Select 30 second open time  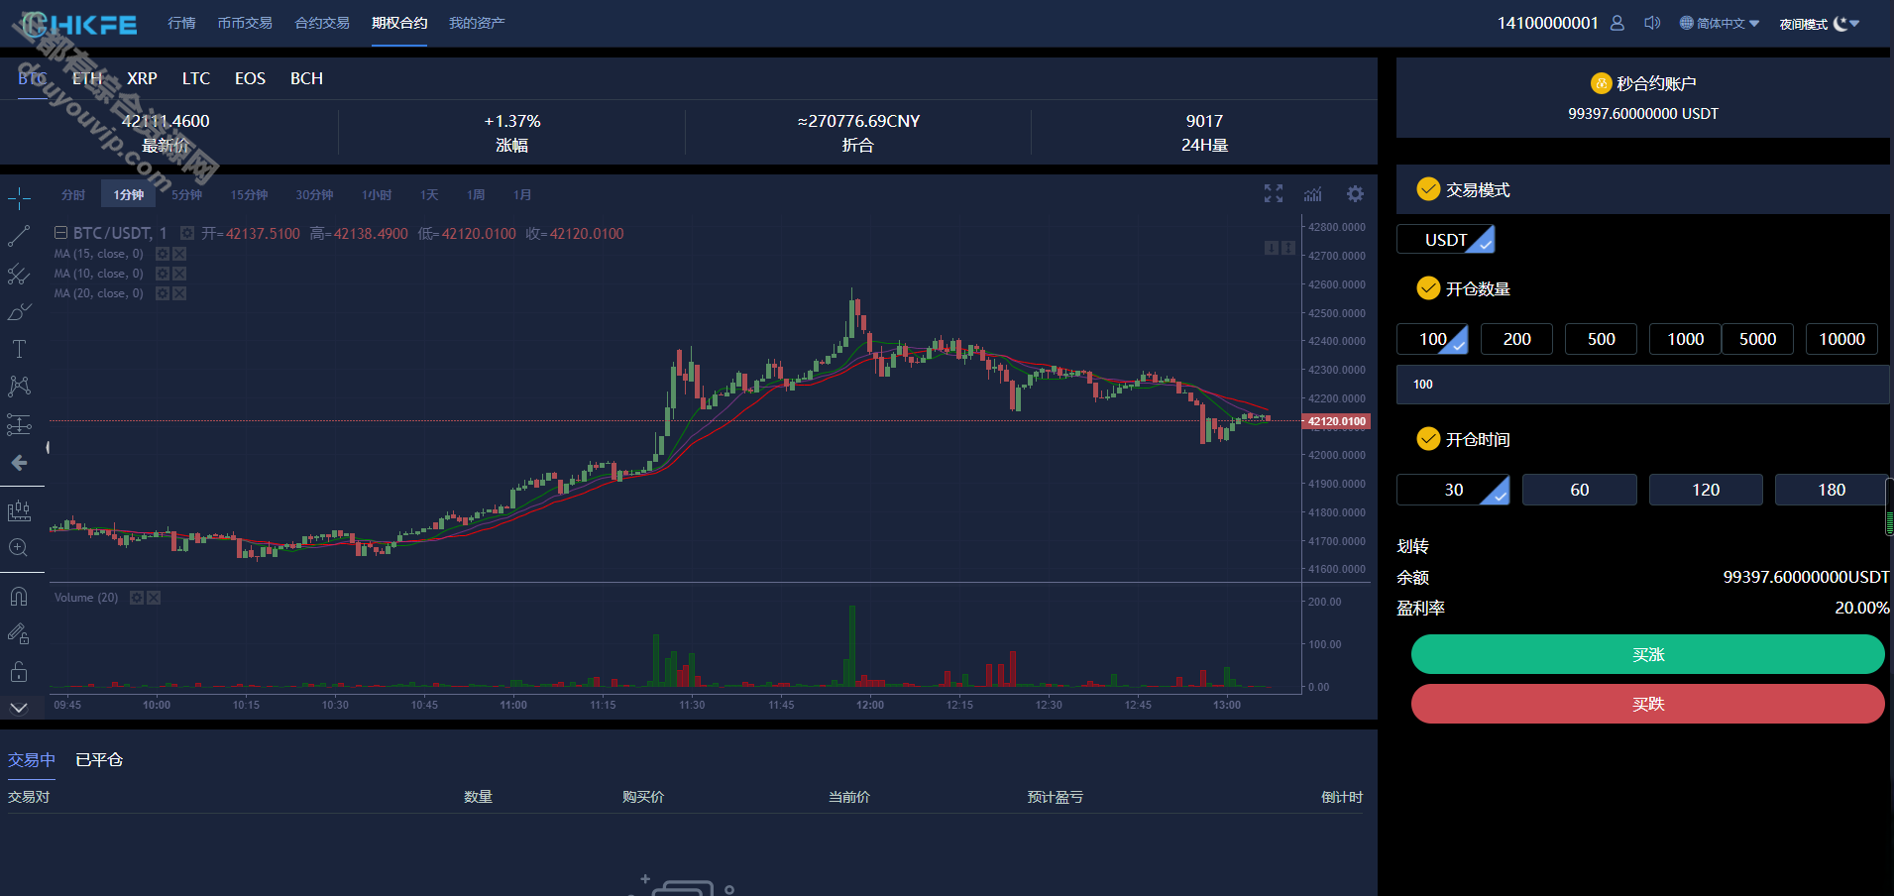(1453, 490)
